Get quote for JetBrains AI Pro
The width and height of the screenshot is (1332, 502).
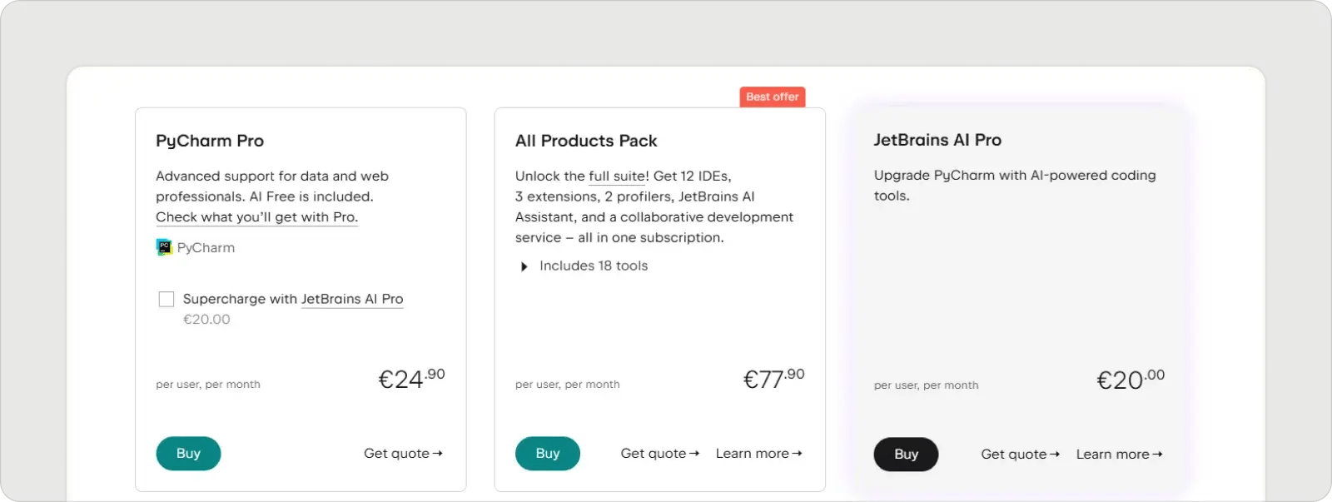tap(1020, 454)
